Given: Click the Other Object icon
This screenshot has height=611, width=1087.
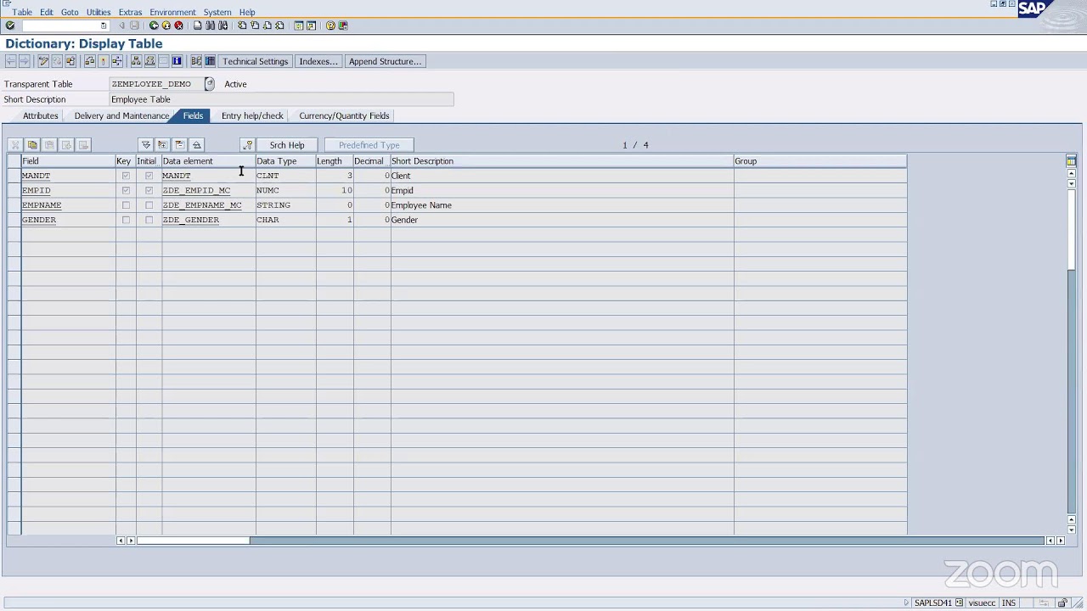Looking at the screenshot, I should click(x=70, y=61).
